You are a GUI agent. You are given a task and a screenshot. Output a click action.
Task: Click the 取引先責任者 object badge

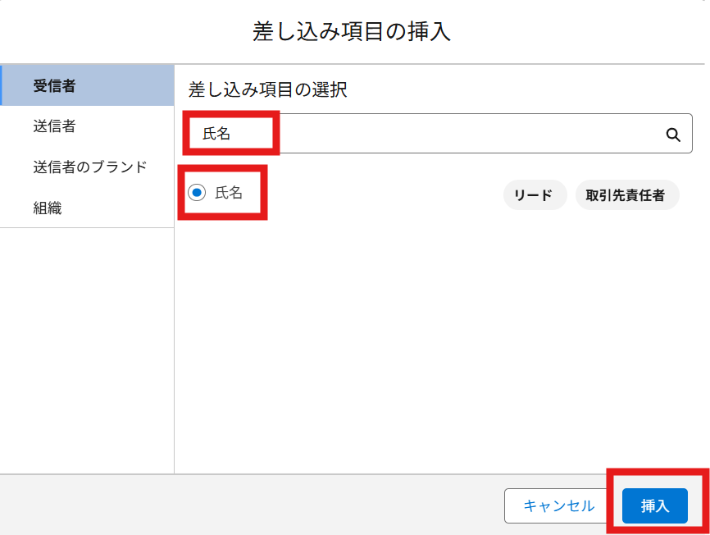626,195
